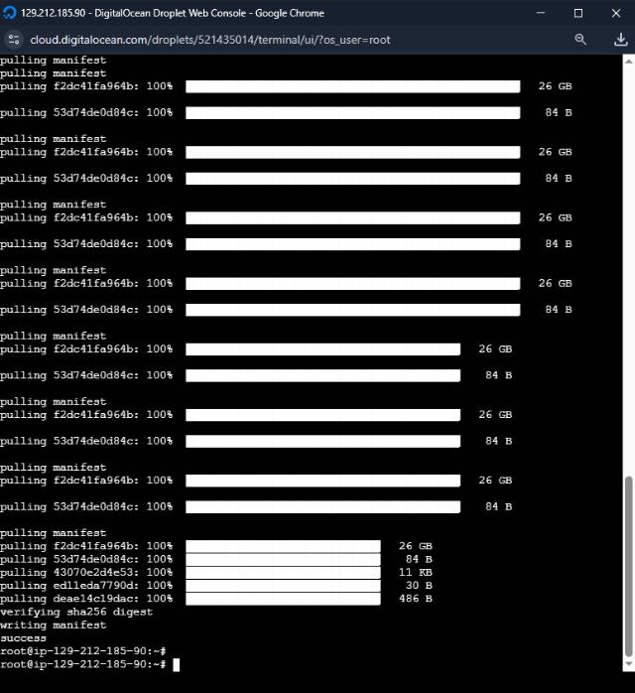The width and height of the screenshot is (635, 693).
Task: Click the zoom magnifier icon in address bar
Action: (x=581, y=39)
